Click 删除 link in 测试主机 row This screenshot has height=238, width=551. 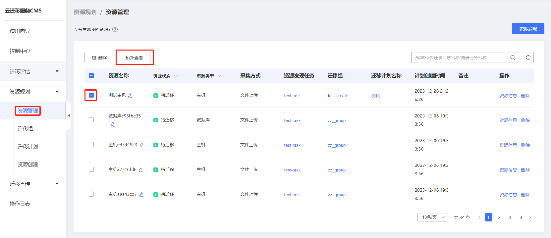pyautogui.click(x=525, y=96)
